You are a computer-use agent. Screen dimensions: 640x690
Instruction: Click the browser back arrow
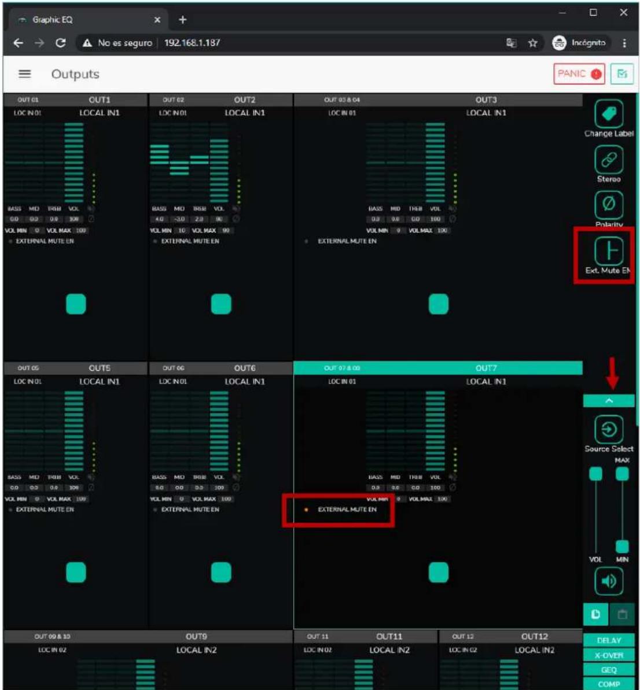pyautogui.click(x=18, y=43)
